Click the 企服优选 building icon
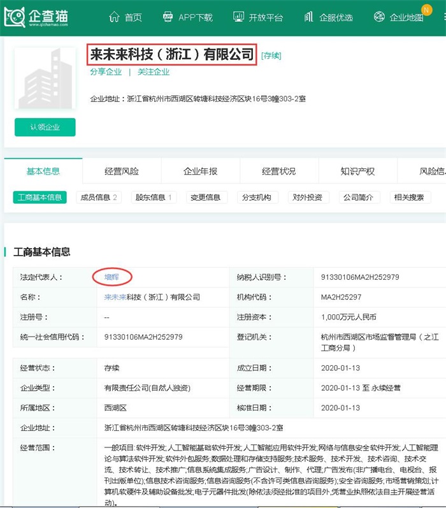The height and width of the screenshot is (508, 446). (308, 17)
